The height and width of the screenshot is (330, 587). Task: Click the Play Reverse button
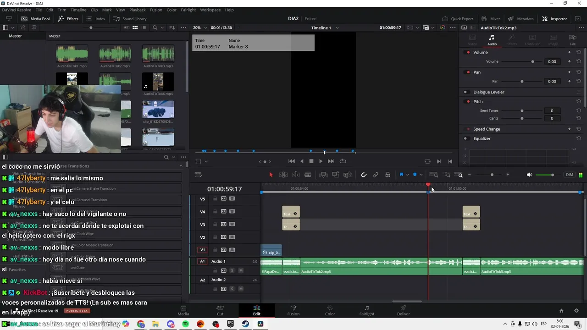[302, 161]
